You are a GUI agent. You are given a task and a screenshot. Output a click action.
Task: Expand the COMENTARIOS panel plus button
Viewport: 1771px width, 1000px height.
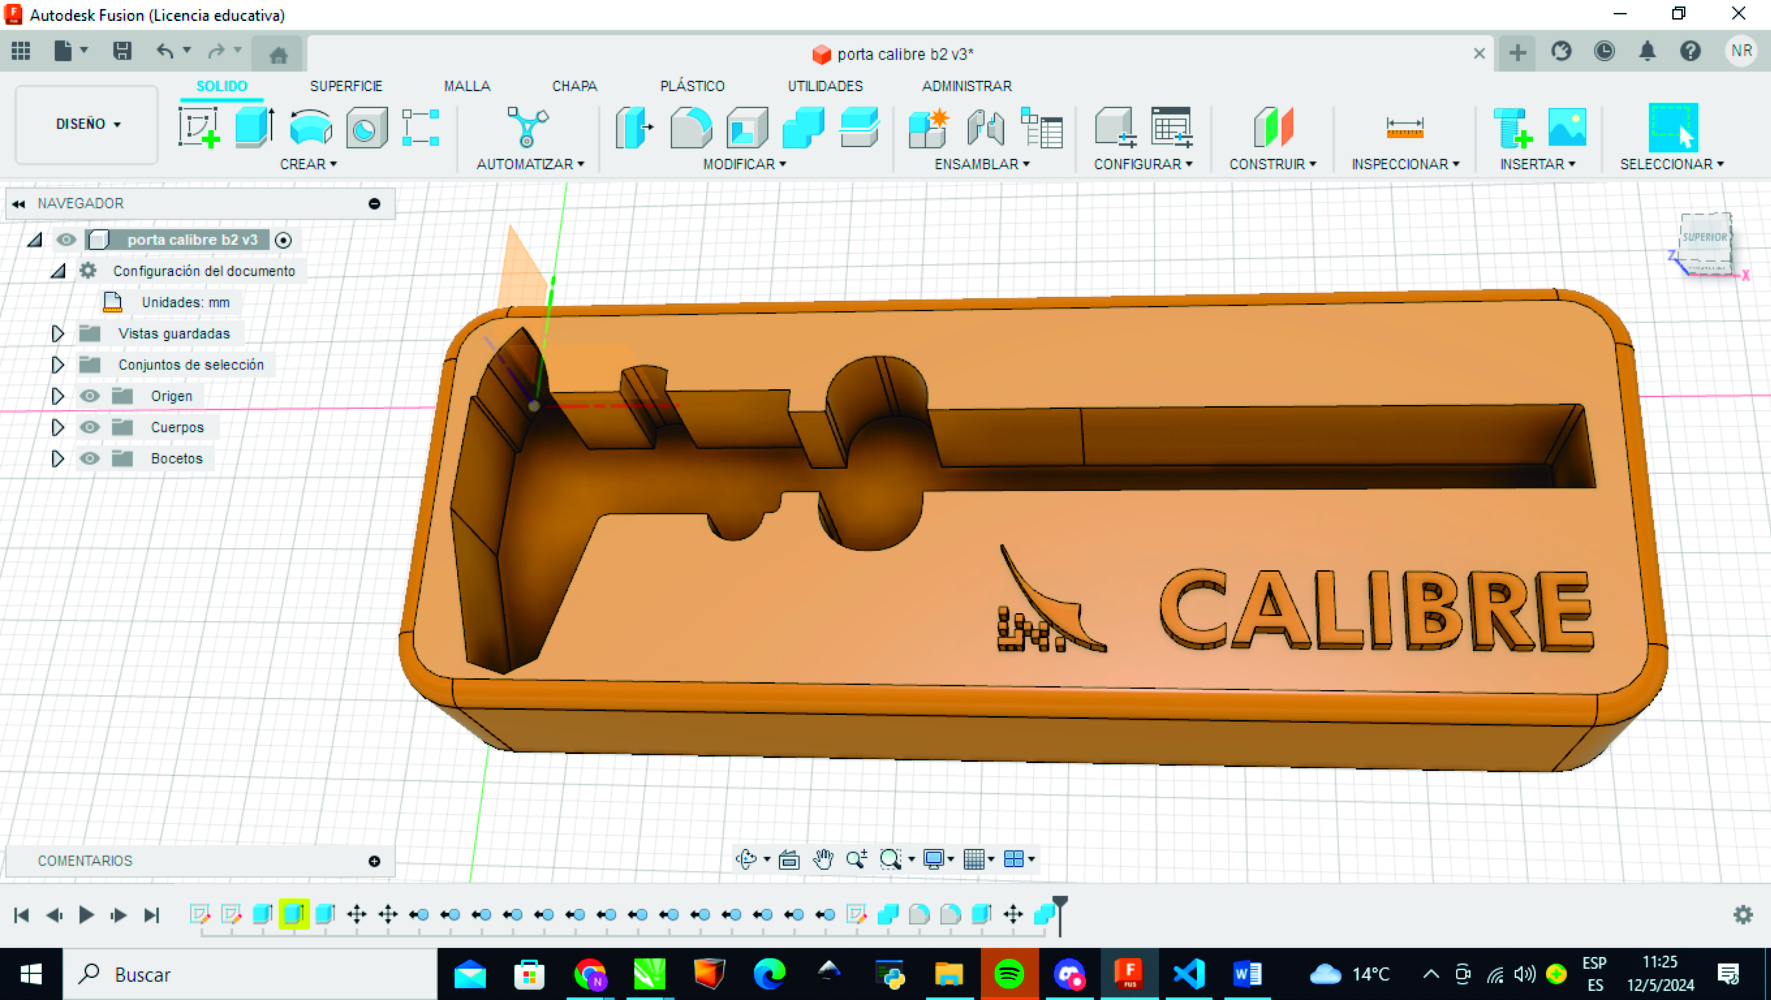(375, 861)
